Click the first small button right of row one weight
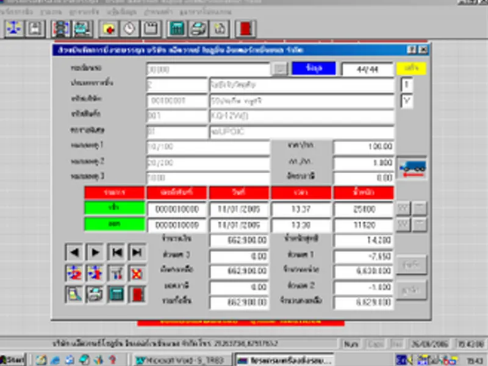The image size is (488, 366). 403,209
